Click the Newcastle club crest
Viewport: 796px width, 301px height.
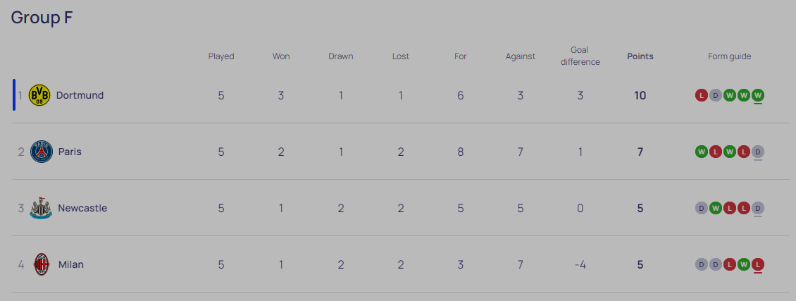coord(41,208)
